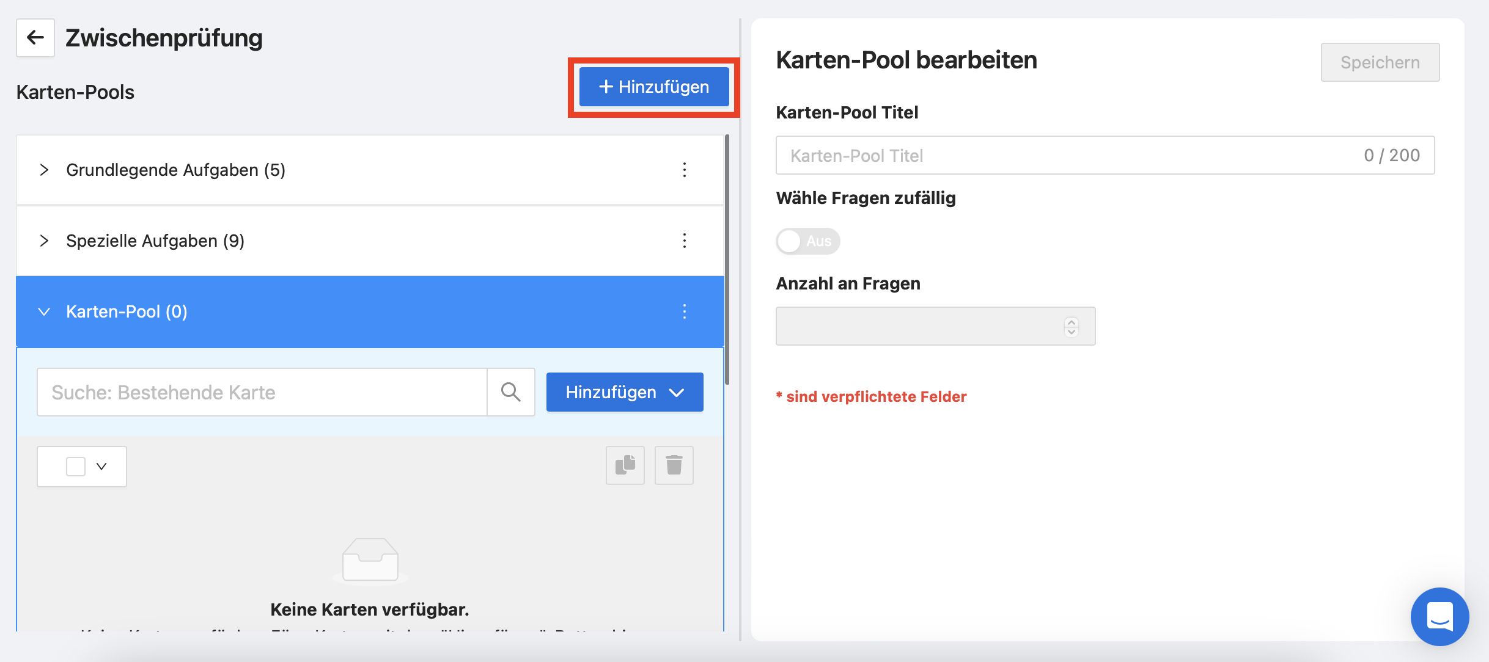This screenshot has width=1489, height=662.
Task: Click the sind verpflichtete Felder note
Action: 871,396
